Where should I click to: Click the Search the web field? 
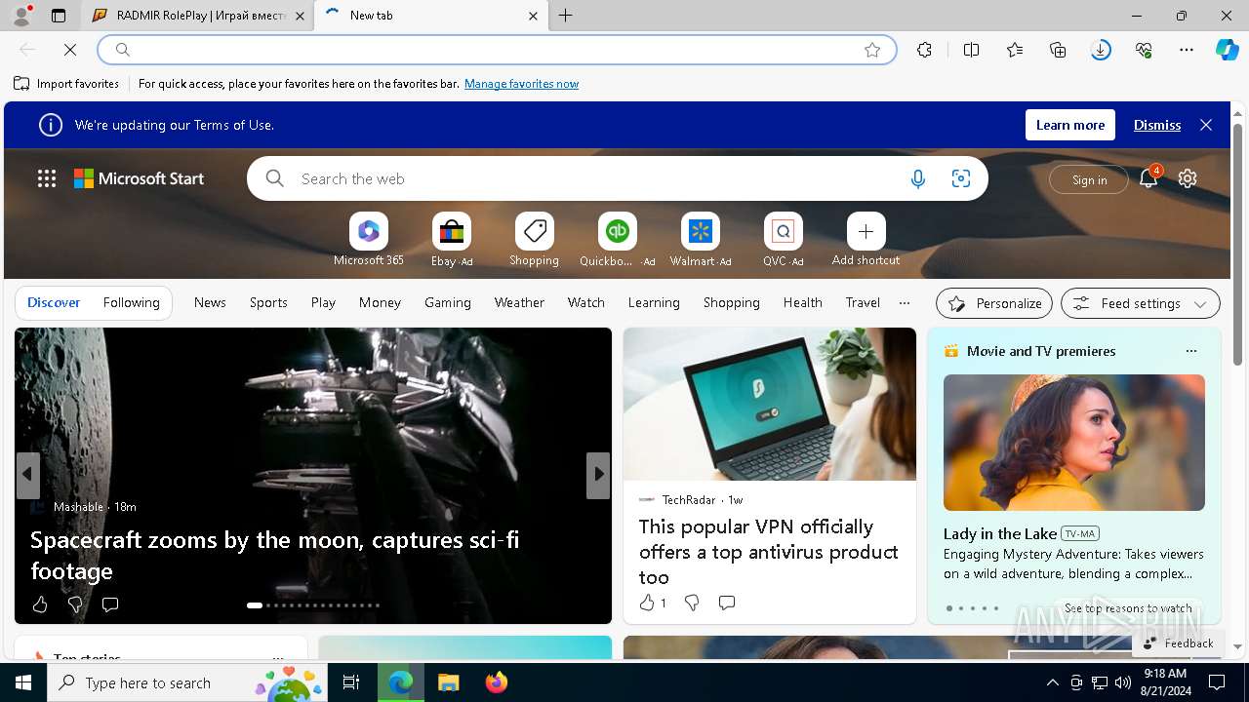595,178
